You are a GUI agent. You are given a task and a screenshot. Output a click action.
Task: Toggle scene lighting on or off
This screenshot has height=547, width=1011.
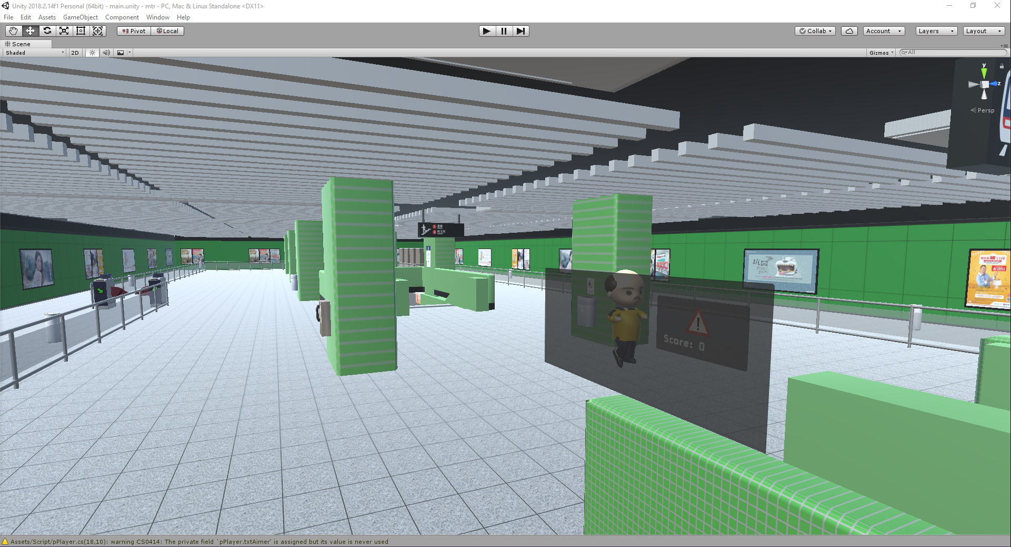click(x=92, y=53)
